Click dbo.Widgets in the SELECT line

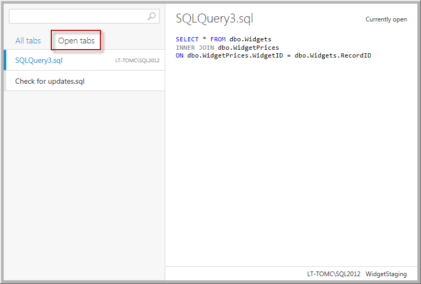(250, 39)
